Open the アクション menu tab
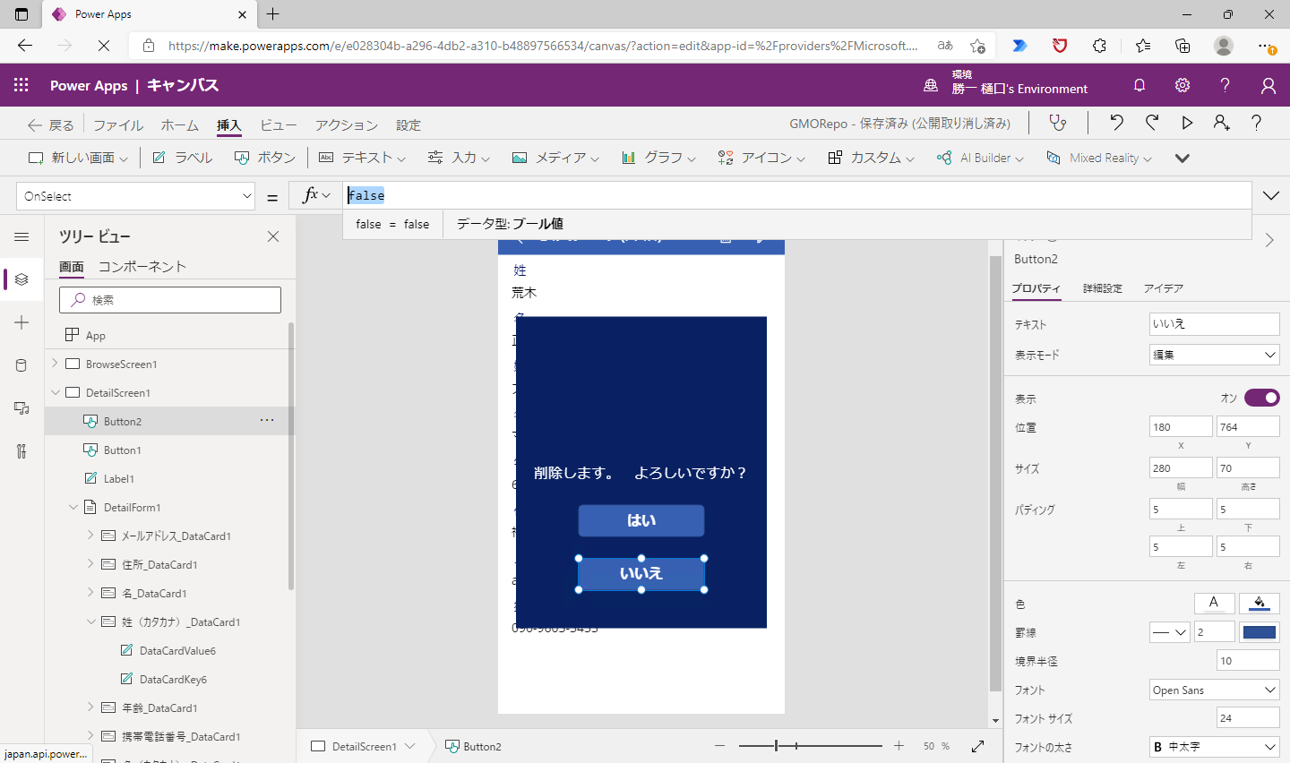 tap(346, 124)
